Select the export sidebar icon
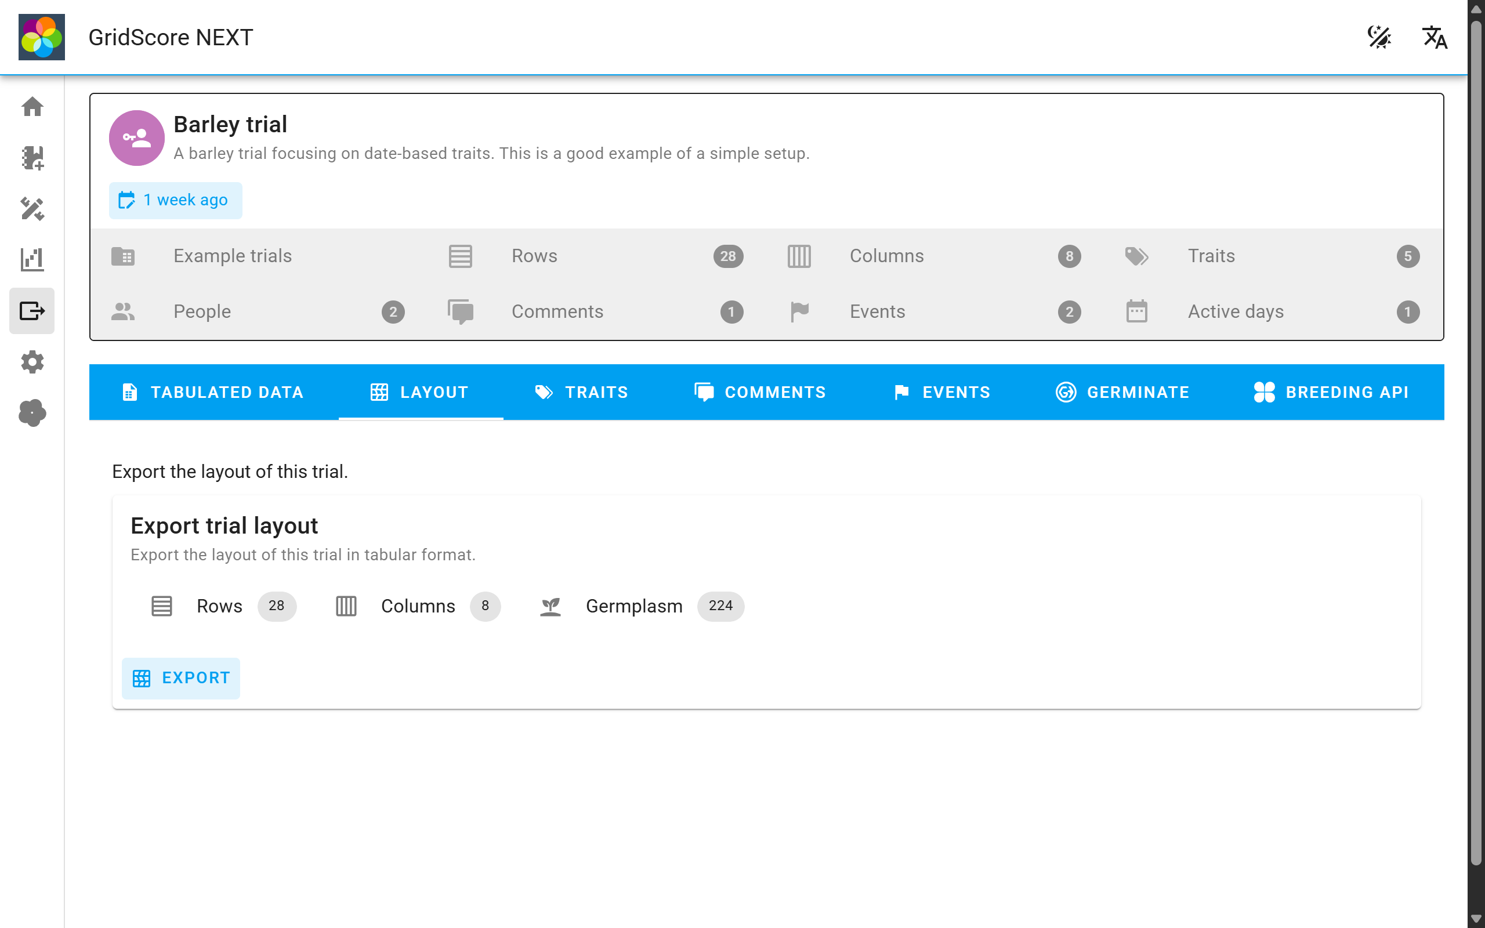Viewport: 1485px width, 928px height. (32, 310)
